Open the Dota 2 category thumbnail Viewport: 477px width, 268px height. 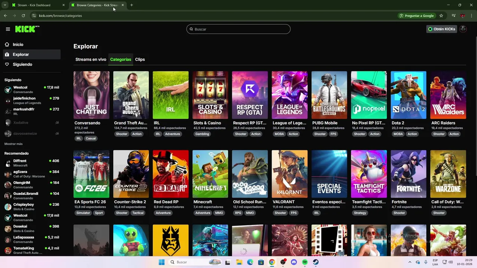408,95
